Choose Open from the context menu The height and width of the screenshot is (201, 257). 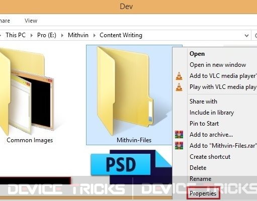[197, 54]
